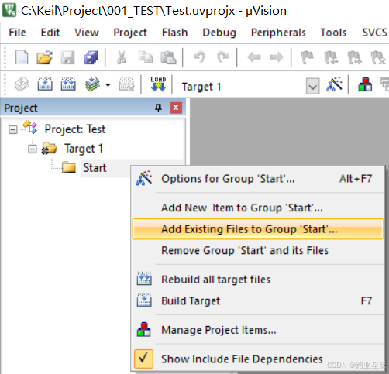389x374 pixels.
Task: Click the Open file folder icon
Action: pyautogui.click(x=44, y=57)
